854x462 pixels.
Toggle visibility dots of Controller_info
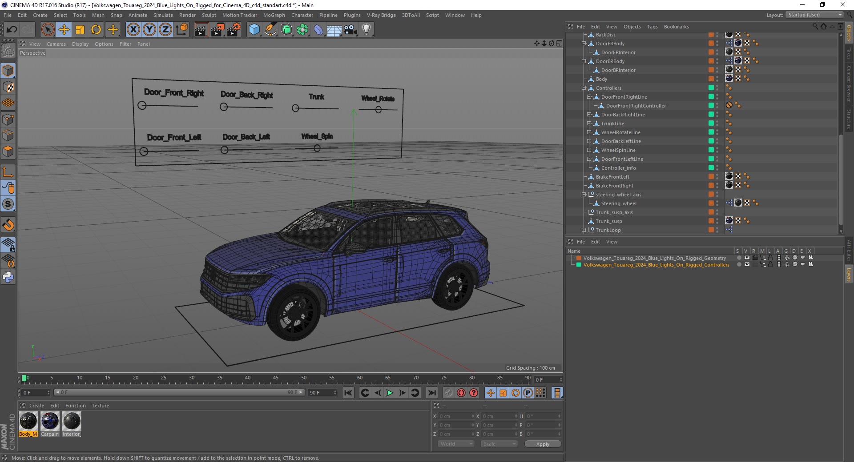click(x=717, y=168)
